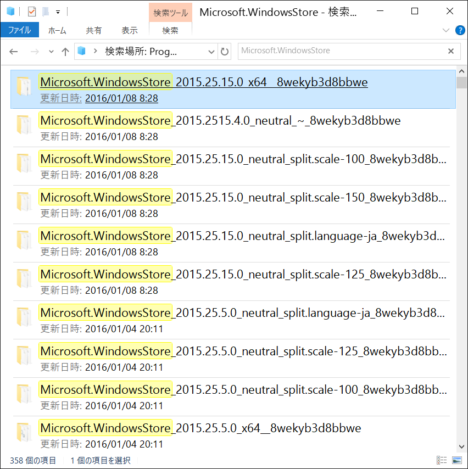Screen dimensions: 468x469
Task: Click folder icon of 2015.25.15.0 language-ja result
Action: 24,240
